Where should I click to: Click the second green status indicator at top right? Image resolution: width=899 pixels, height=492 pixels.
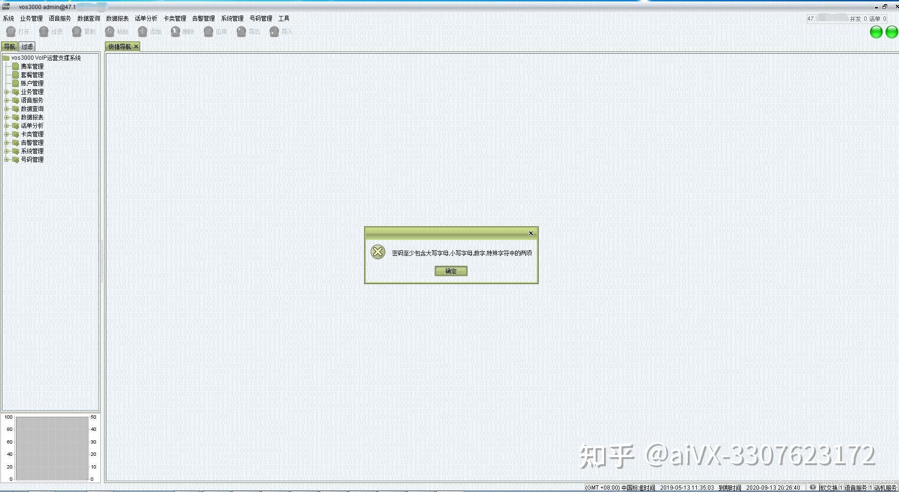(891, 32)
